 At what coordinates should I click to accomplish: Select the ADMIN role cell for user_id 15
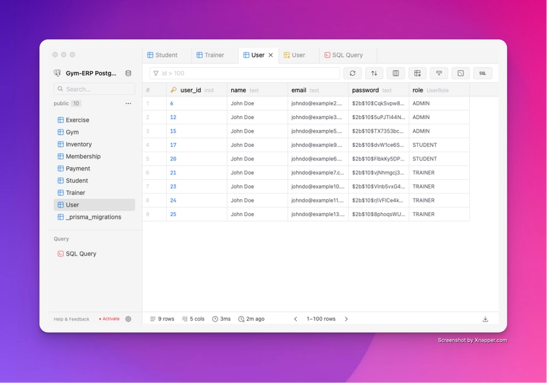click(439, 131)
